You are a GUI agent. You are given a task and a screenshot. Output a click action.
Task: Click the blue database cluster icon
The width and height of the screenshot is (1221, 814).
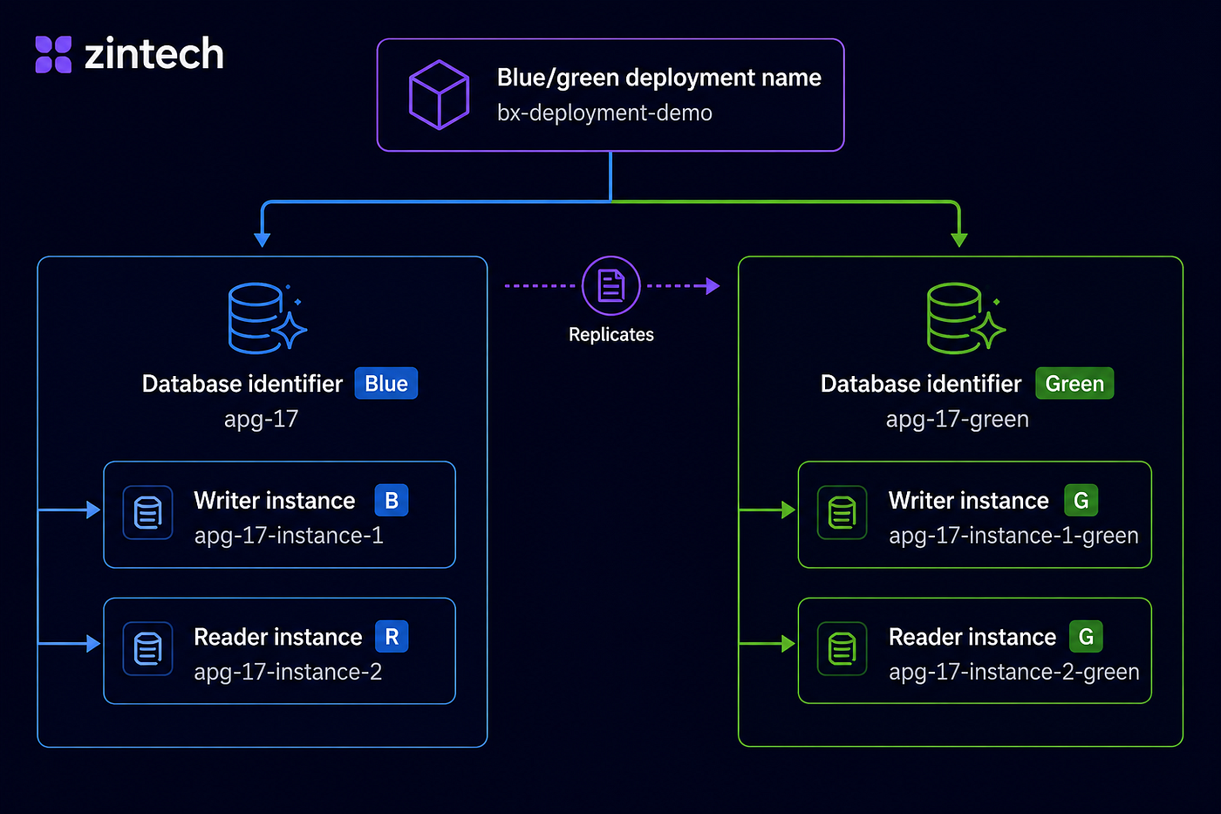click(x=267, y=318)
